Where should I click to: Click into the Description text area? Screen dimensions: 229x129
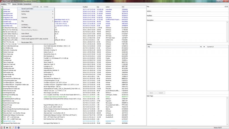(187, 32)
